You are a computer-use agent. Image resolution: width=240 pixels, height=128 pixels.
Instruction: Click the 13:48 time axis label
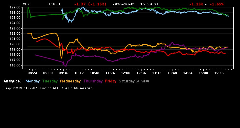172,73
